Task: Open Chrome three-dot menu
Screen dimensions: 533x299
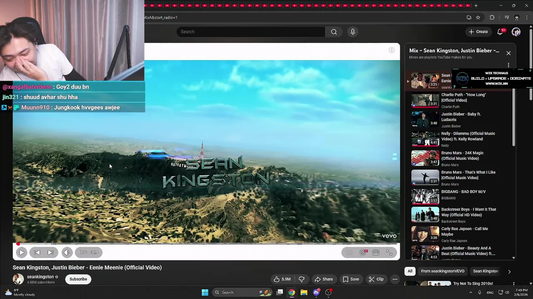Action: (527, 17)
